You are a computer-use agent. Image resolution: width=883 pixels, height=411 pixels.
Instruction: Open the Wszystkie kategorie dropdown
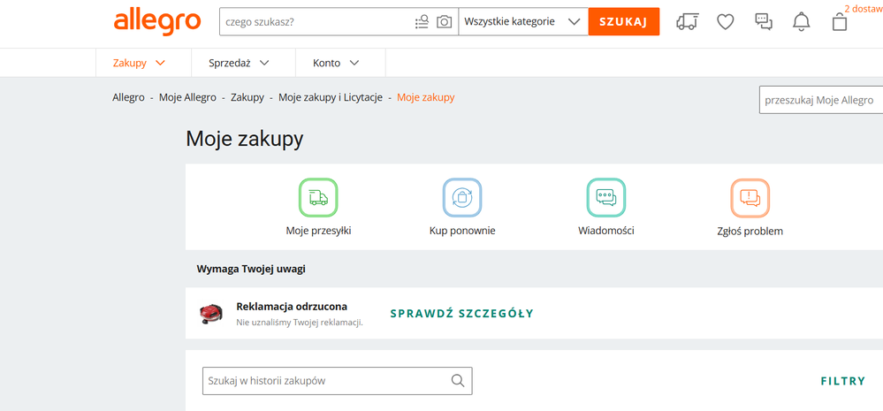coord(523,22)
